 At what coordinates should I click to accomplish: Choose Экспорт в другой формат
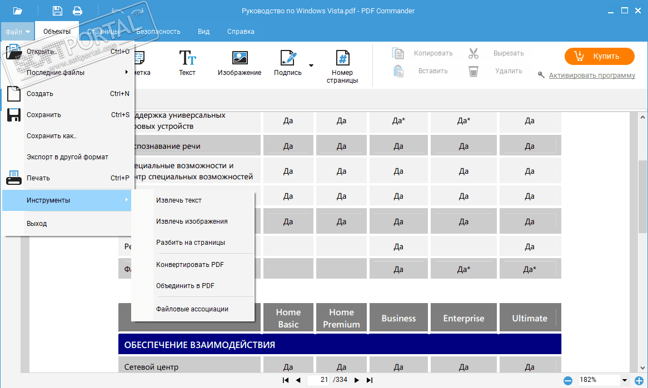68,157
